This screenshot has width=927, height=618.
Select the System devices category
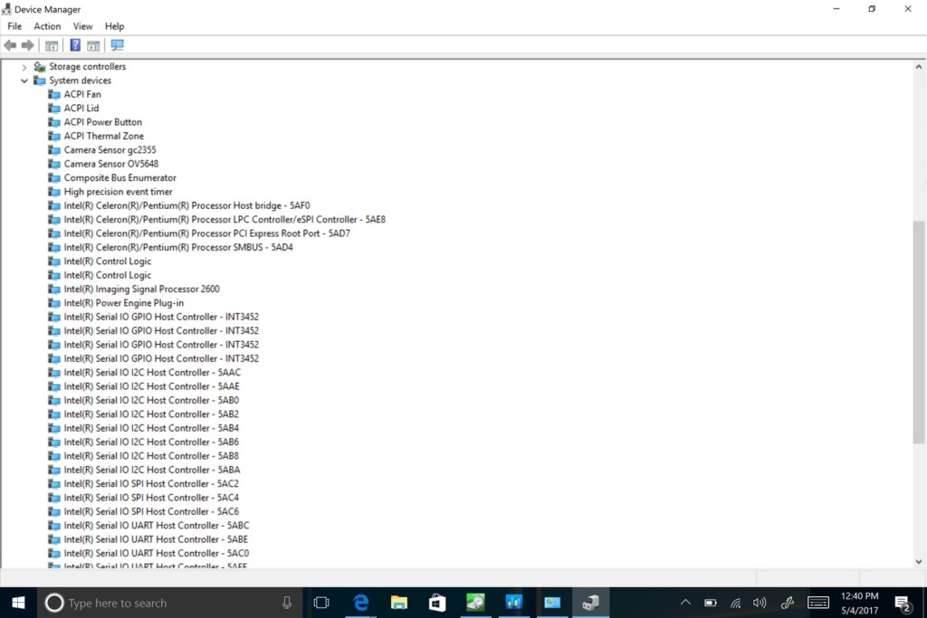coord(80,81)
